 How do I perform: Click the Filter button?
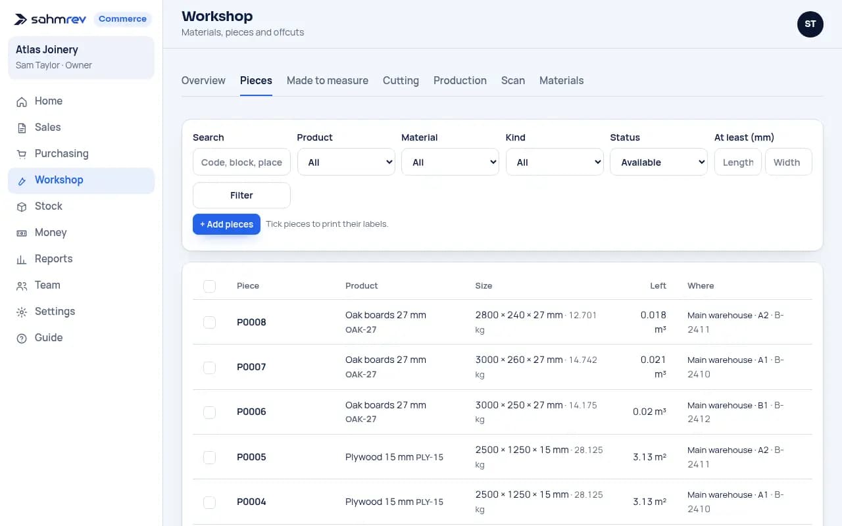241,195
